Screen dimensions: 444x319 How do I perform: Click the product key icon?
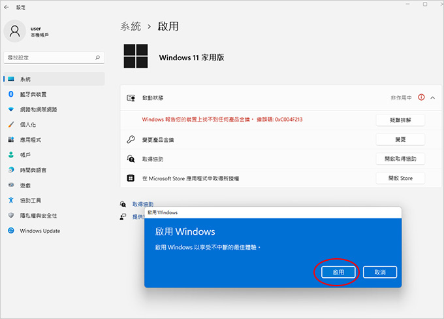click(131, 139)
